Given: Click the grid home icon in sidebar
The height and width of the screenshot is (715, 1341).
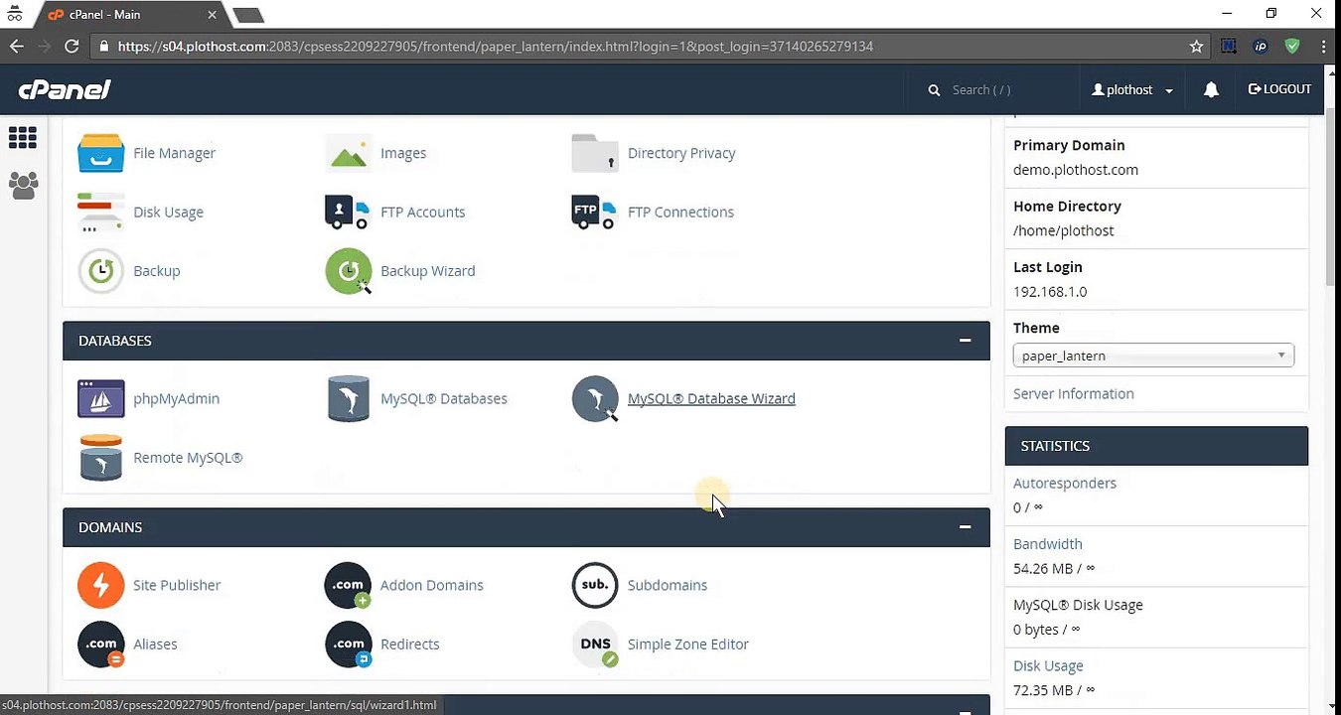Looking at the screenshot, I should coord(22,137).
